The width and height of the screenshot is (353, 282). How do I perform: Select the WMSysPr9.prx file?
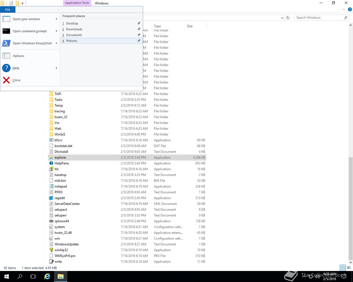(x=65, y=256)
